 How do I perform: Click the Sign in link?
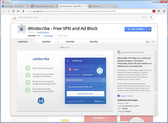click(145, 17)
